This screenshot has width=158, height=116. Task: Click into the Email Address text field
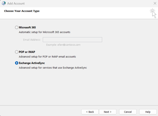72,40
